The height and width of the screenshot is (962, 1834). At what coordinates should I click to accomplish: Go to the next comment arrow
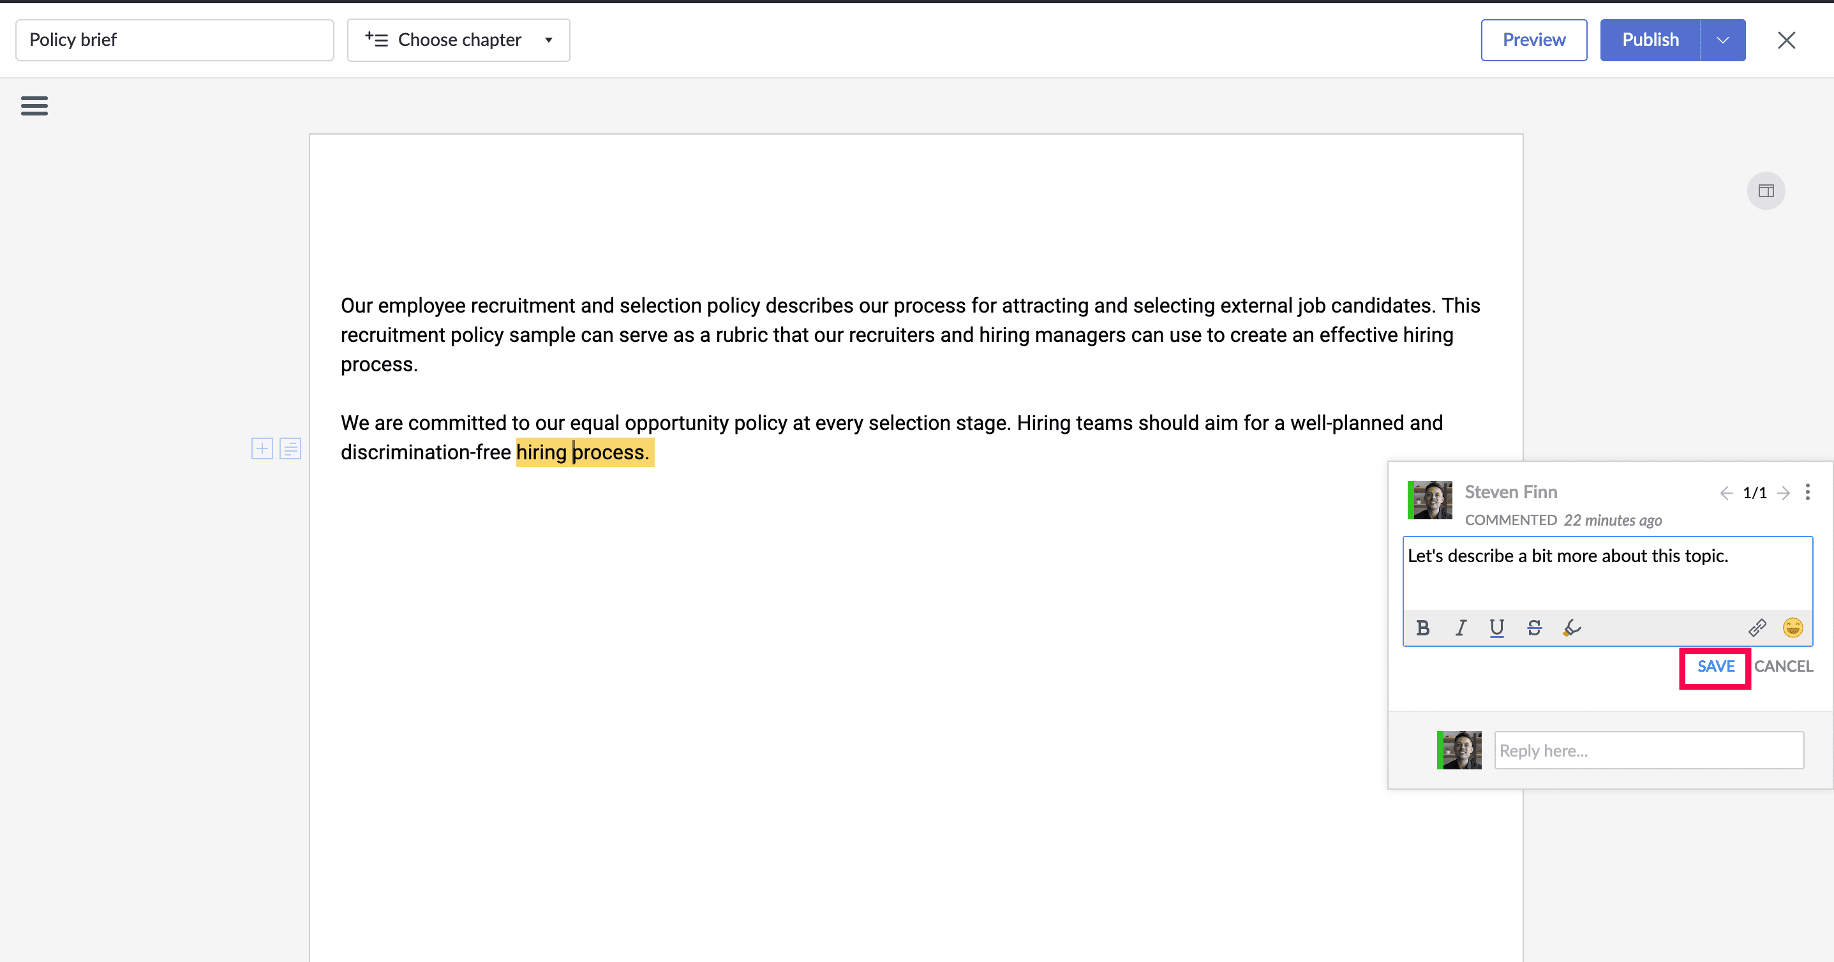[x=1784, y=493]
